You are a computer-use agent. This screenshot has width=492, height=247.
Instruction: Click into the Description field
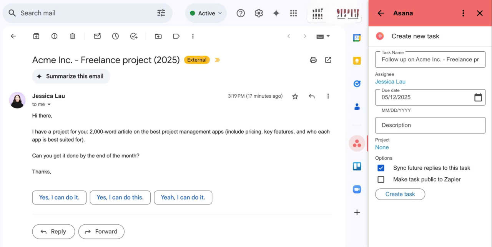(x=430, y=125)
